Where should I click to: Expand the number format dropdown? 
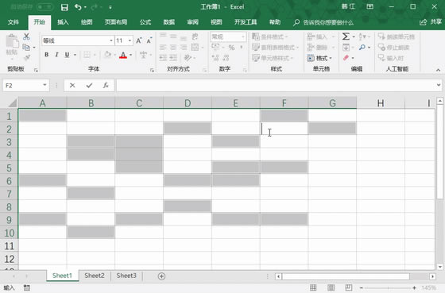243,37
